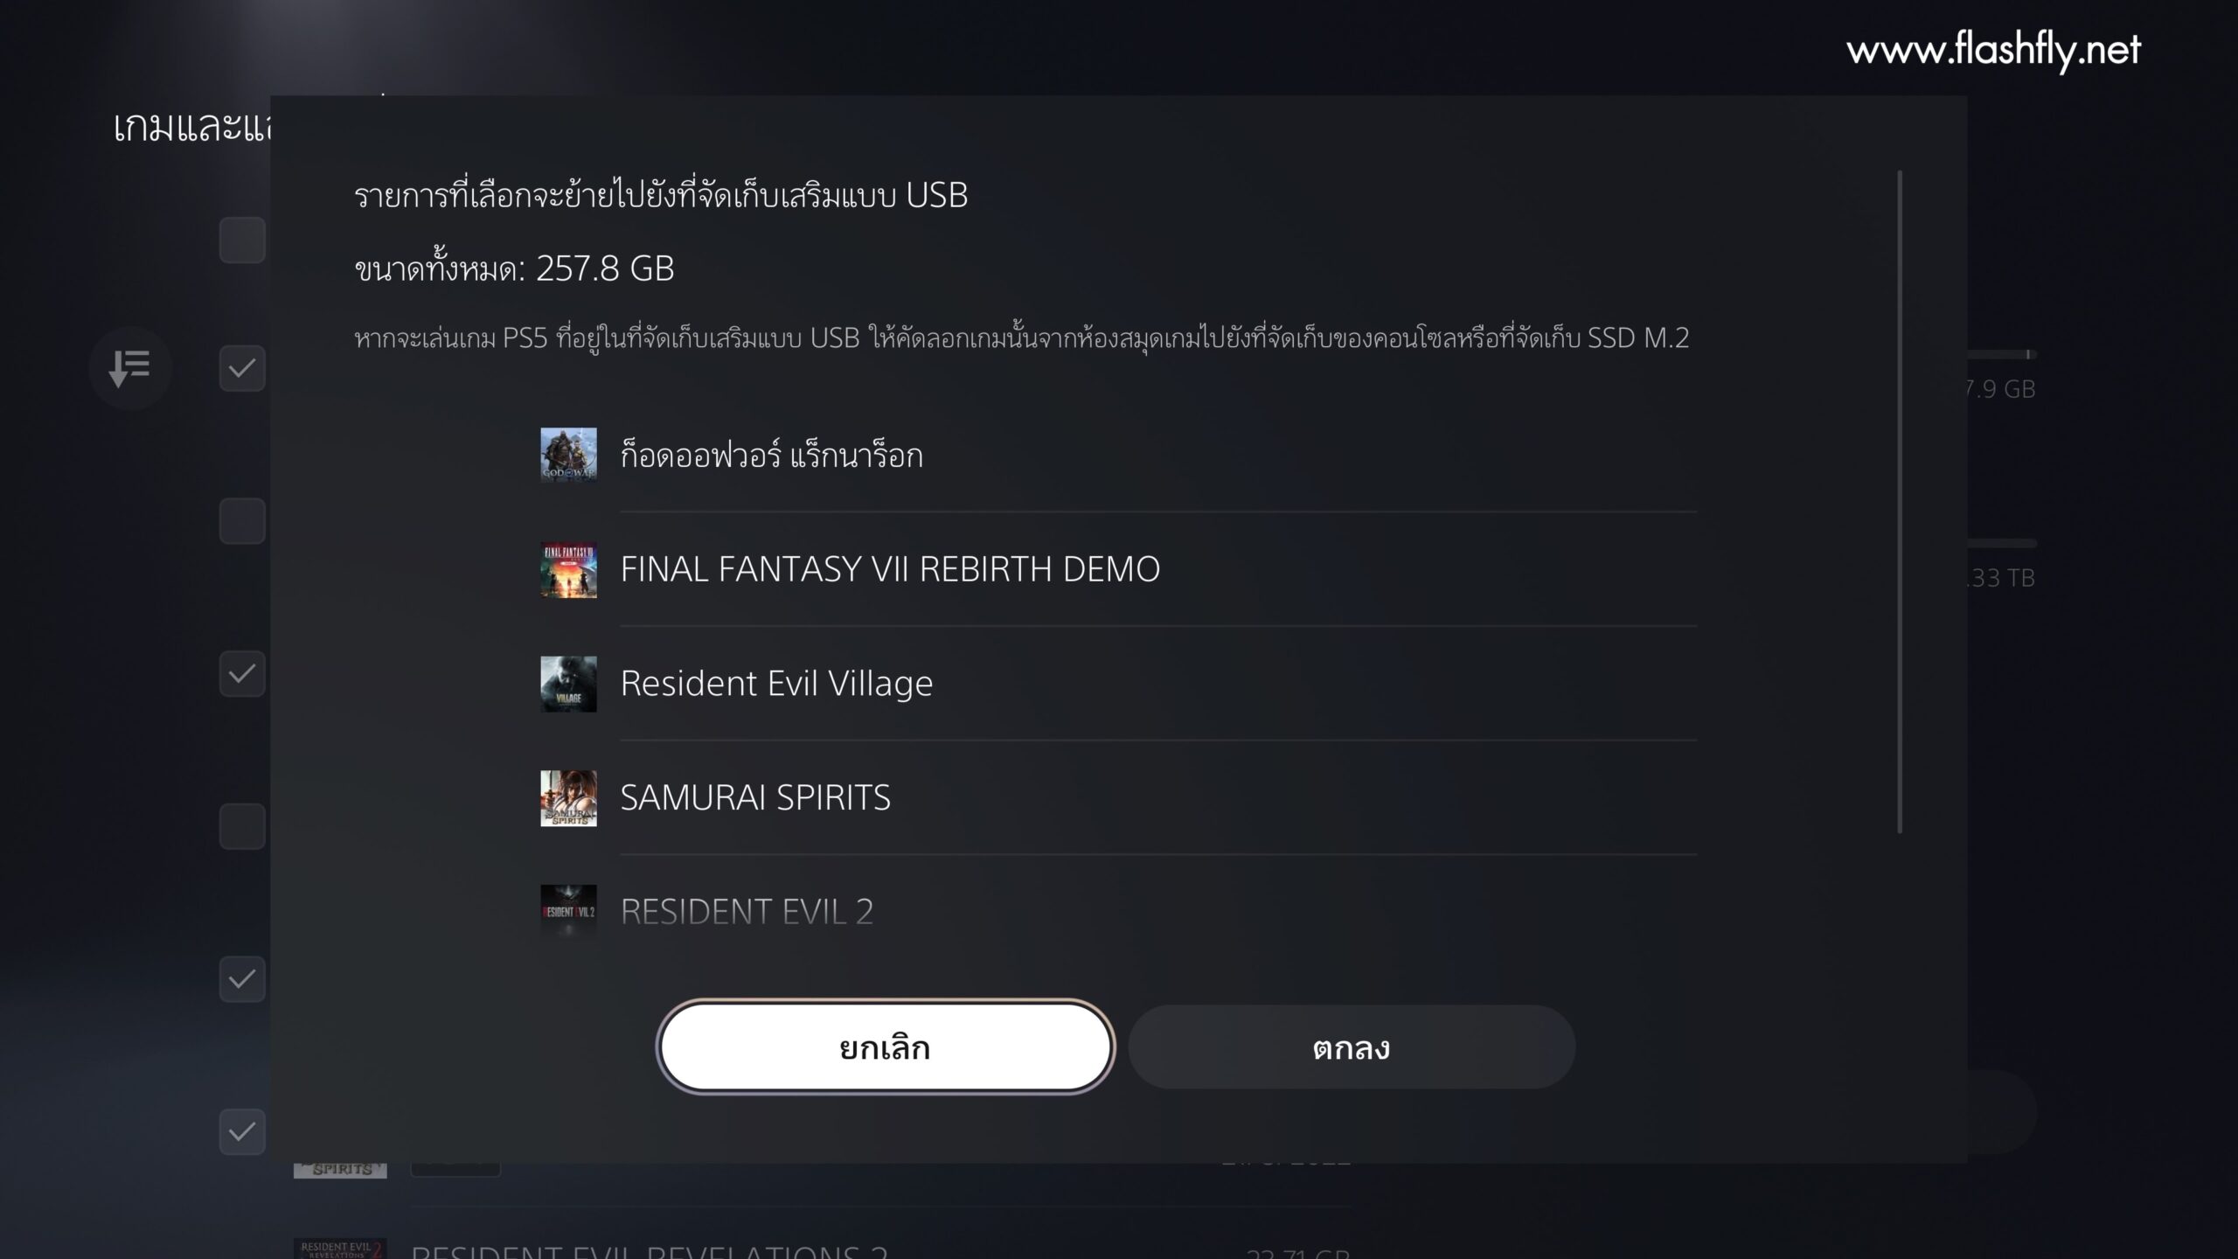This screenshot has width=2238, height=1259.
Task: Click Final Fantasy VII Rebirth Demo cover icon
Action: pos(568,569)
